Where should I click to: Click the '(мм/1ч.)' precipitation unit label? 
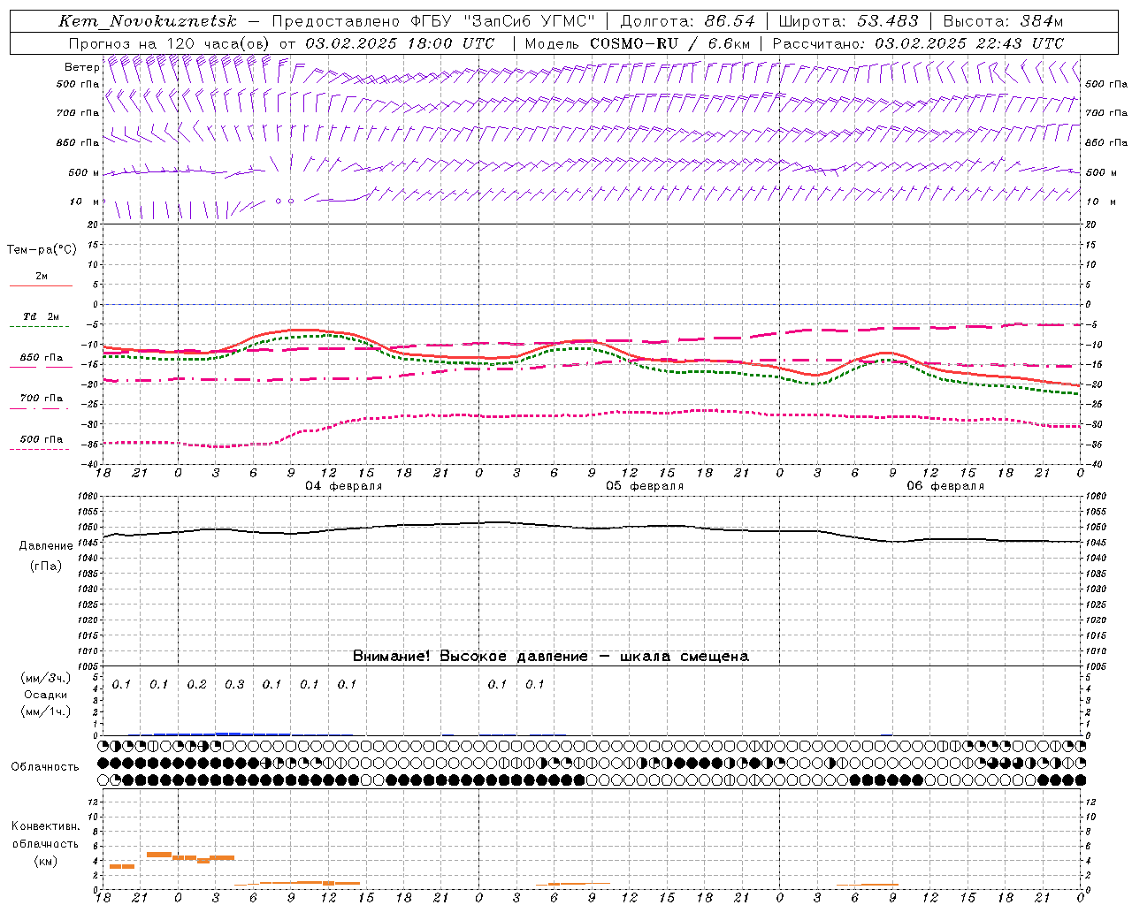click(46, 711)
